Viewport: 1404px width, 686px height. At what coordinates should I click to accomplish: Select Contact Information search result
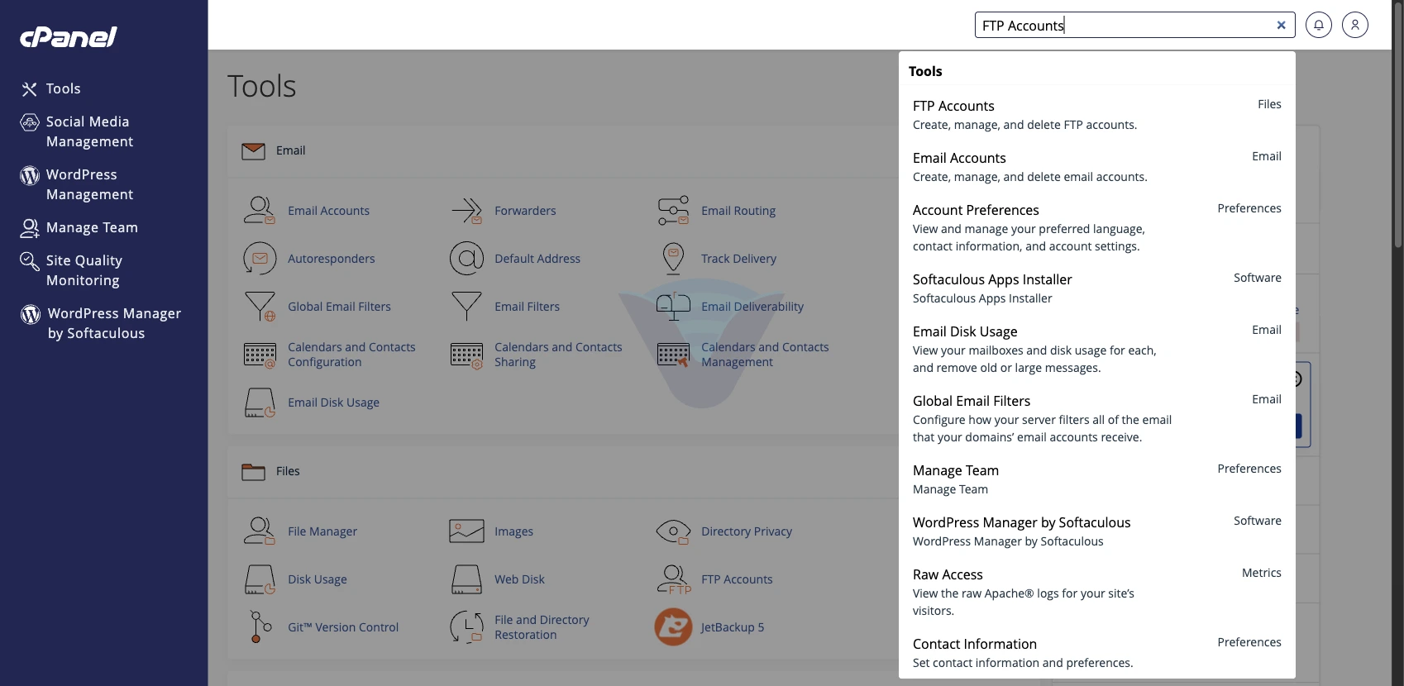[1097, 653]
